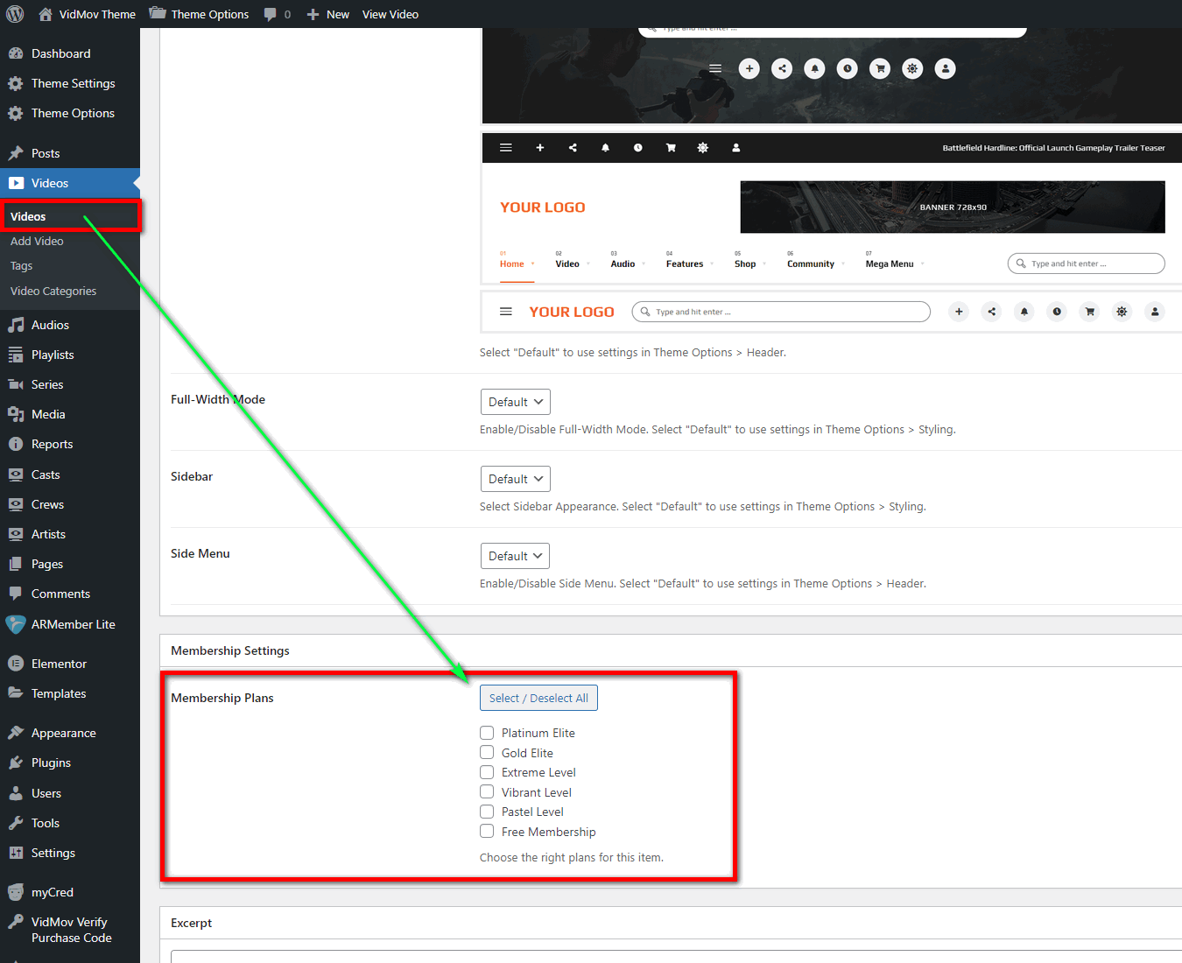Click the Tools wrench icon
The width and height of the screenshot is (1182, 963).
click(x=16, y=823)
